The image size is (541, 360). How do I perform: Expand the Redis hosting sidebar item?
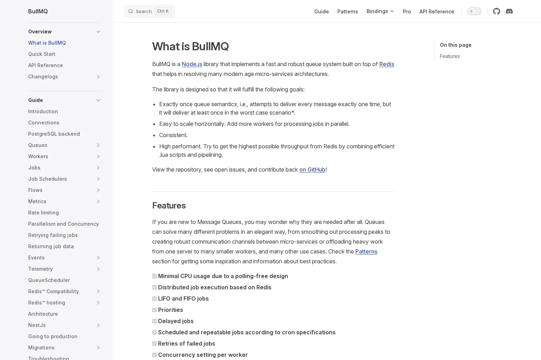[98, 303]
